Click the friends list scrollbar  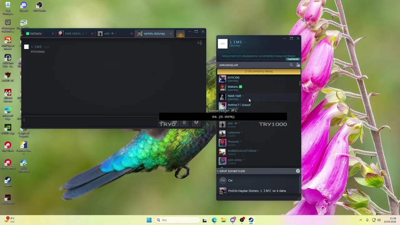point(300,83)
